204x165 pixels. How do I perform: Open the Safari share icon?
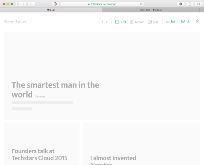(x=190, y=4)
